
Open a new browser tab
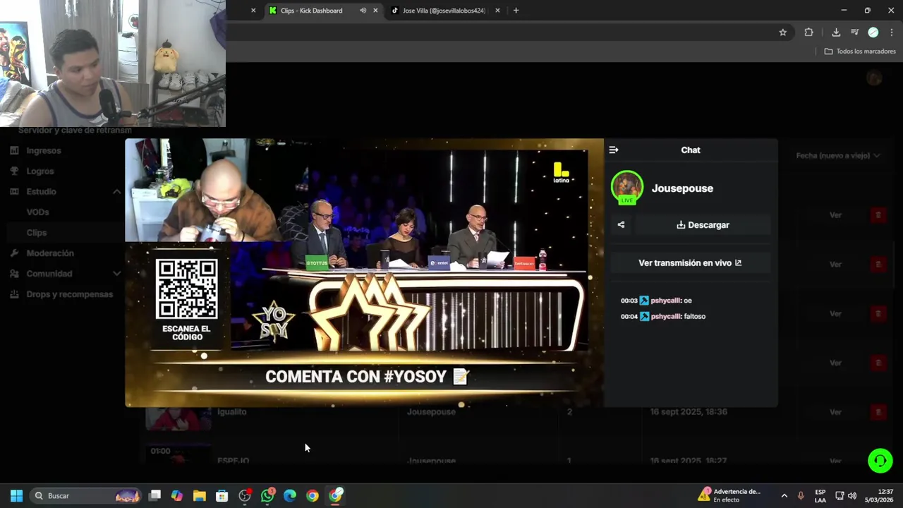(516, 11)
